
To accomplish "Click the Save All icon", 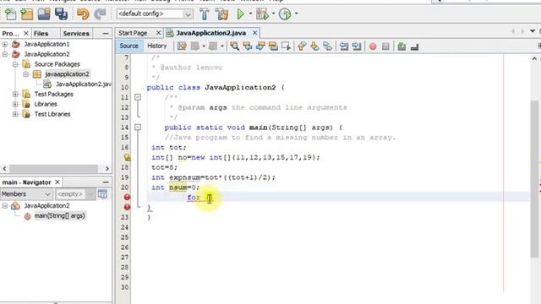I will point(61,14).
